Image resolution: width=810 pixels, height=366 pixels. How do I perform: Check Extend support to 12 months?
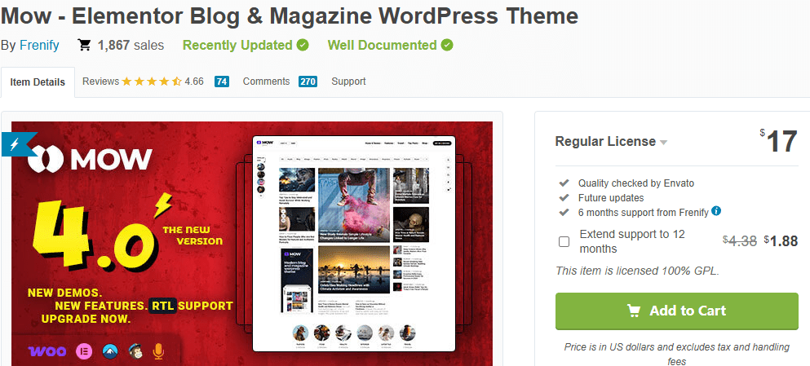click(564, 241)
